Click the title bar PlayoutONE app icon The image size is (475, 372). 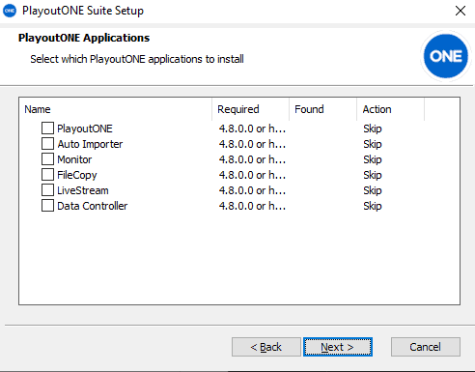point(10,11)
